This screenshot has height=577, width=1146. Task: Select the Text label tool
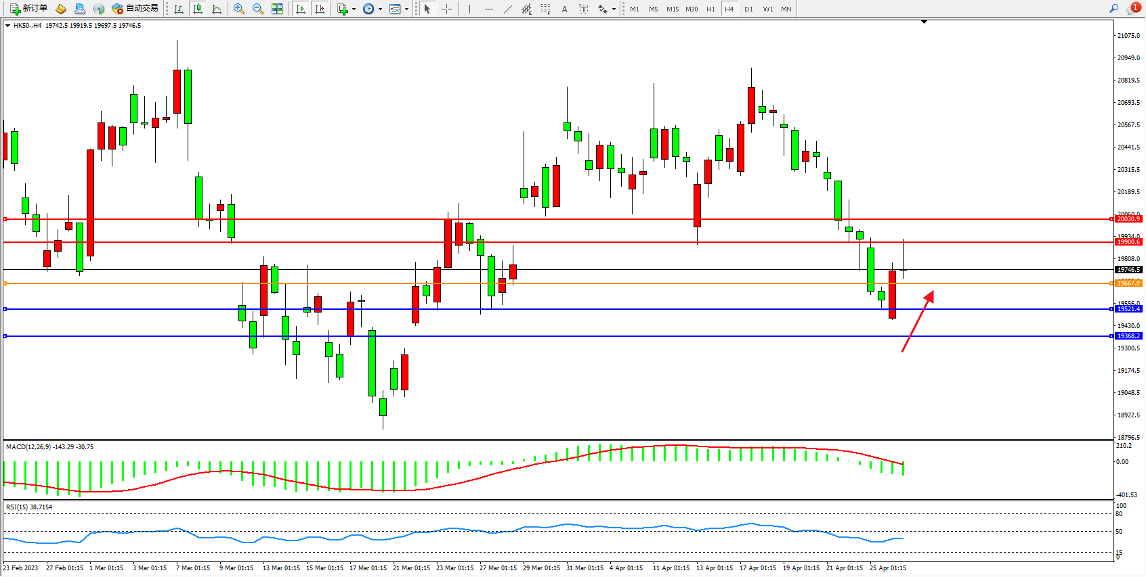pyautogui.click(x=583, y=9)
